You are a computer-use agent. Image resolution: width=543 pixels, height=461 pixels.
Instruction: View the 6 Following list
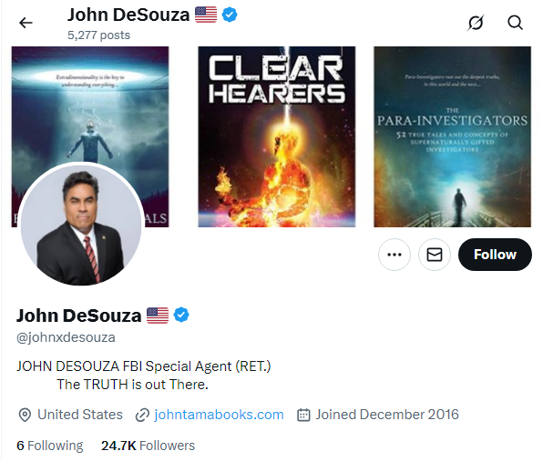tap(50, 446)
